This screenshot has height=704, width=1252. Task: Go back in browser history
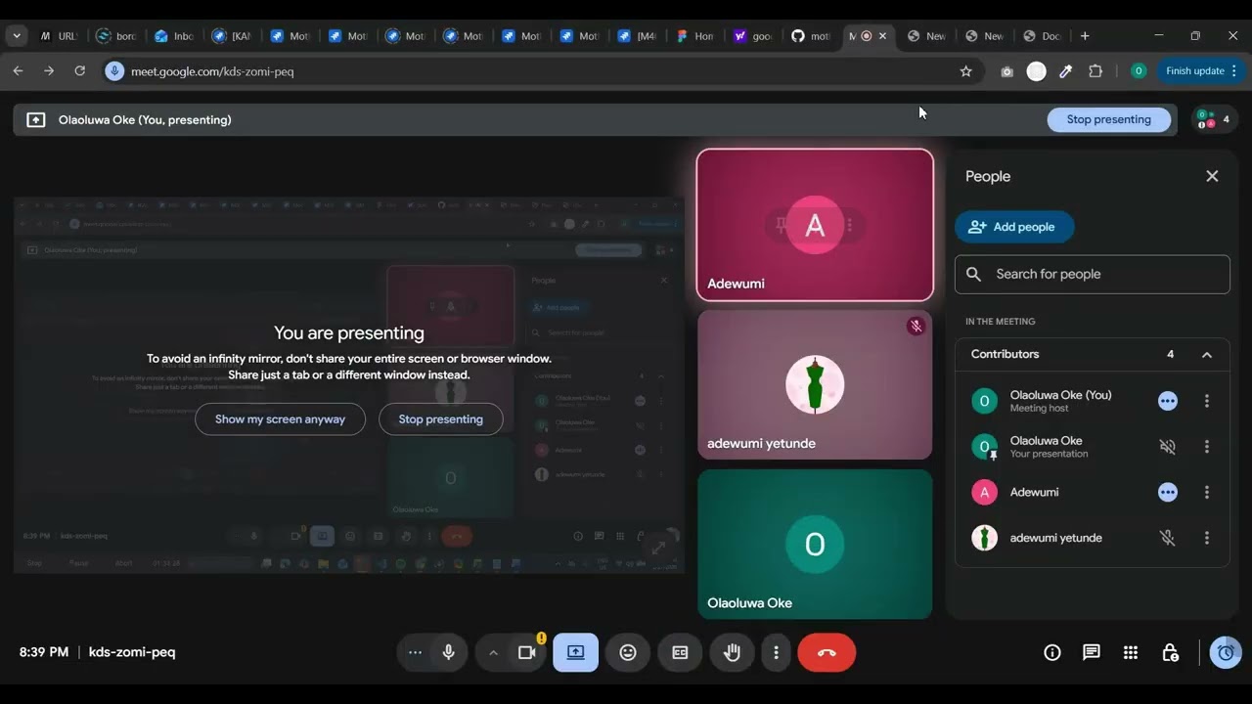point(18,71)
